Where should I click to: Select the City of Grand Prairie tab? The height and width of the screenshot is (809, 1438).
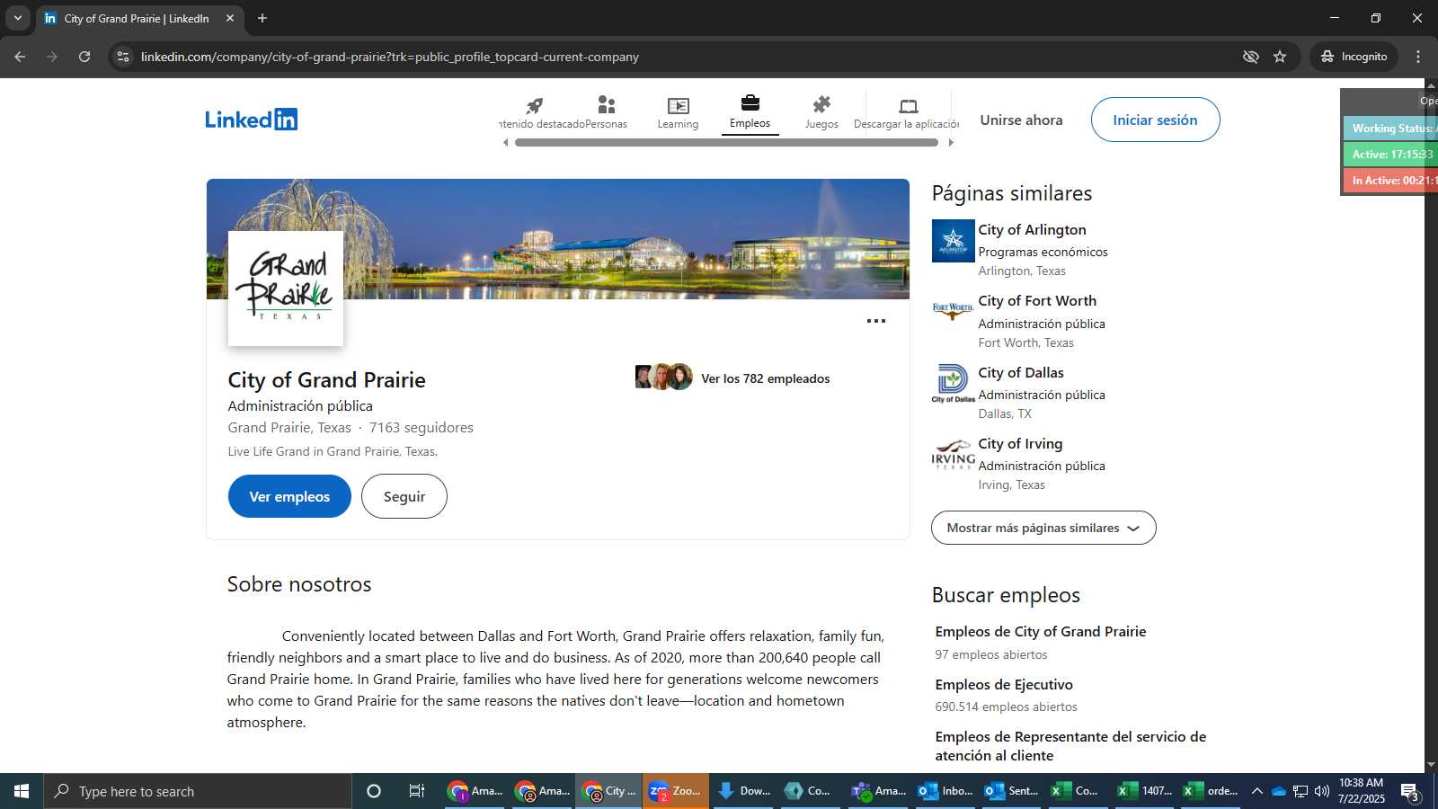(138, 18)
